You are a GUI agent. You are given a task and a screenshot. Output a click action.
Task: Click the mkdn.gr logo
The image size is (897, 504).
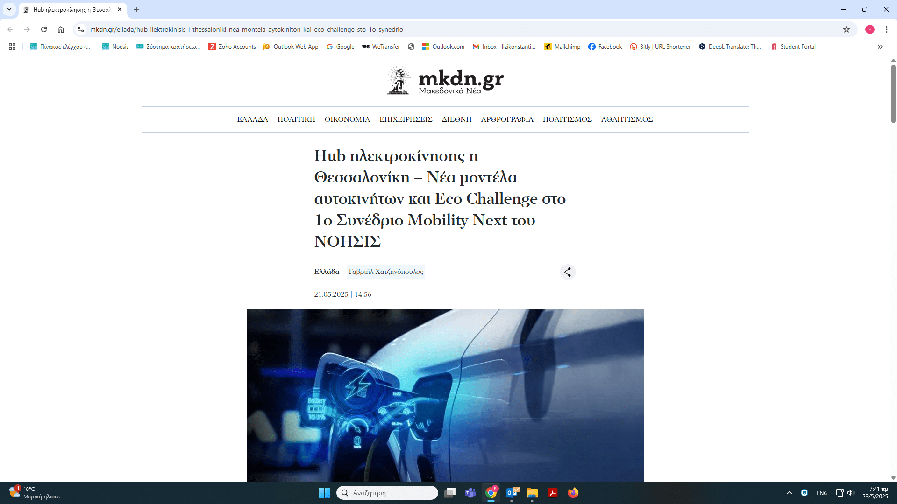pyautogui.click(x=445, y=81)
